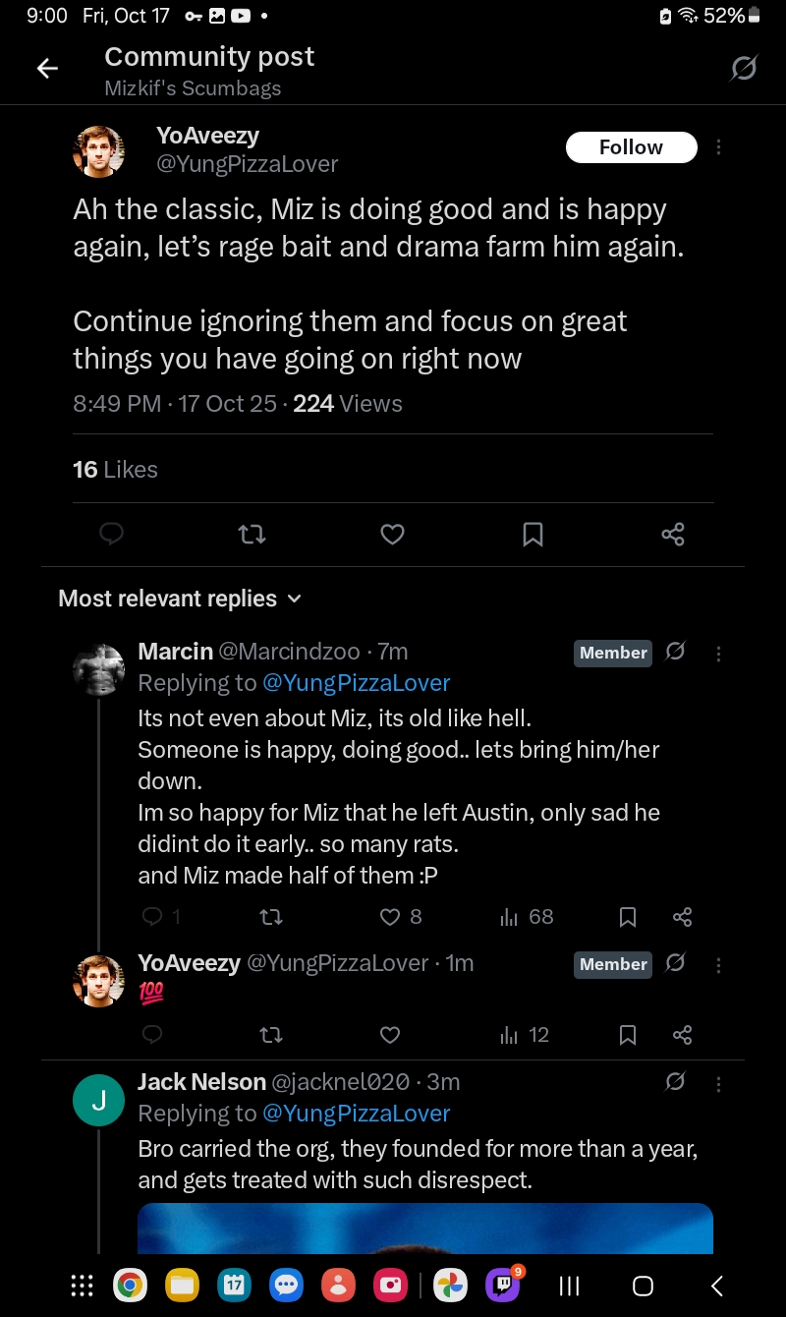This screenshot has width=786, height=1317.
Task: Open Grok icon at top right
Action: coord(744,68)
